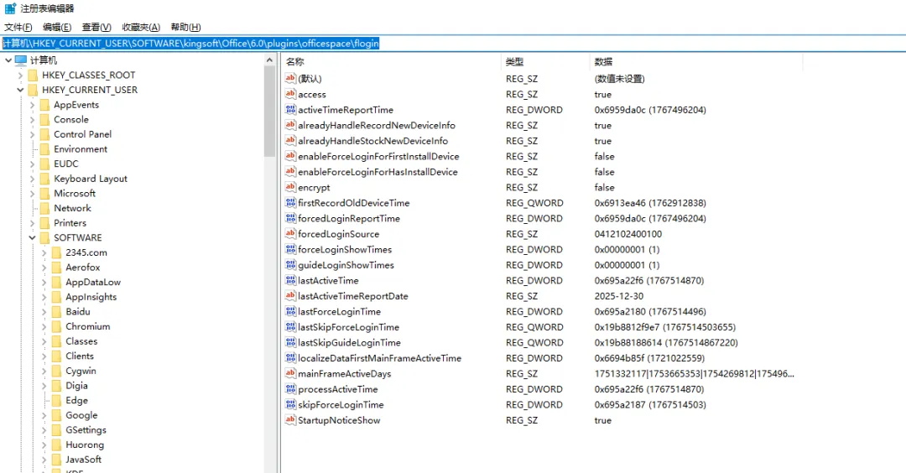Click the binary icon of lastForceLoginTime
906x473 pixels.
coord(290,311)
